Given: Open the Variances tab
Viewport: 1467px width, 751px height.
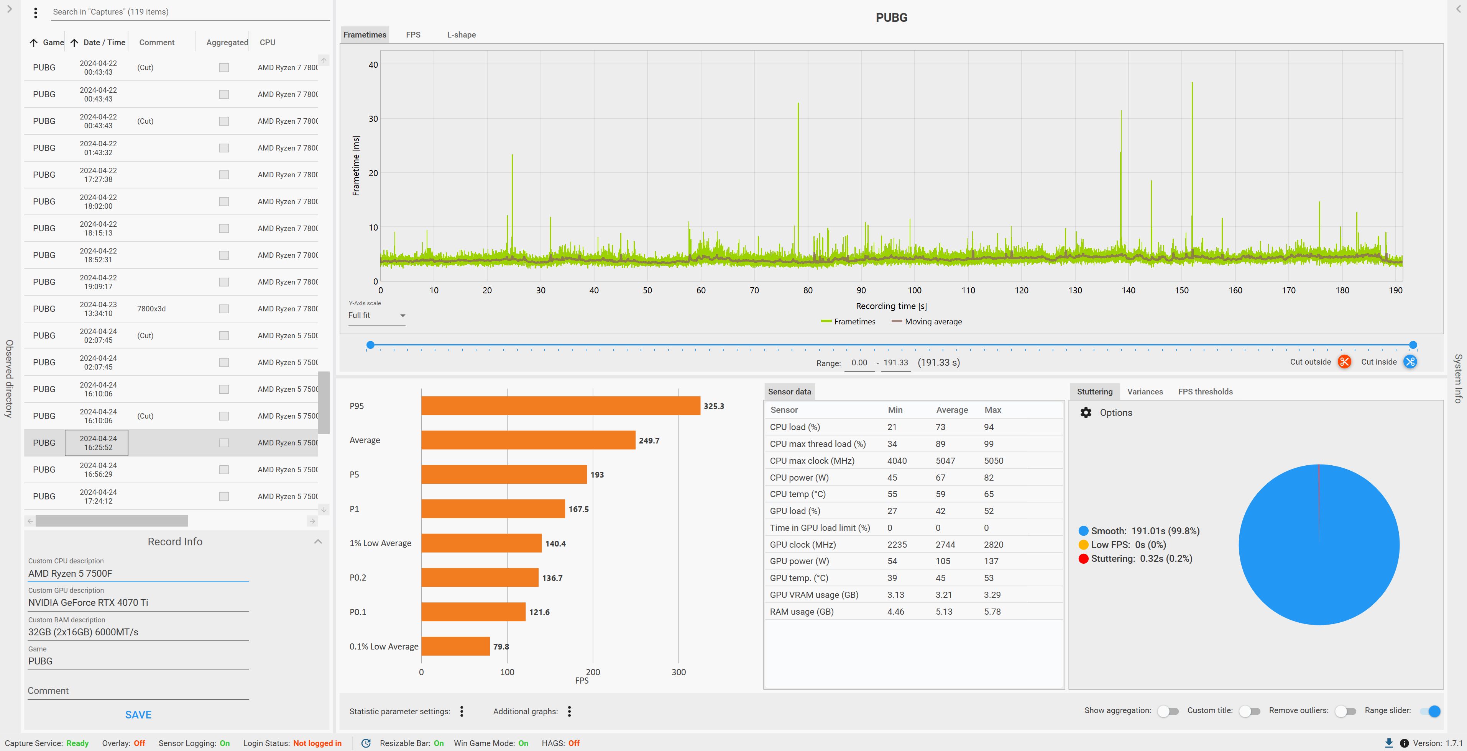Looking at the screenshot, I should click(x=1145, y=391).
